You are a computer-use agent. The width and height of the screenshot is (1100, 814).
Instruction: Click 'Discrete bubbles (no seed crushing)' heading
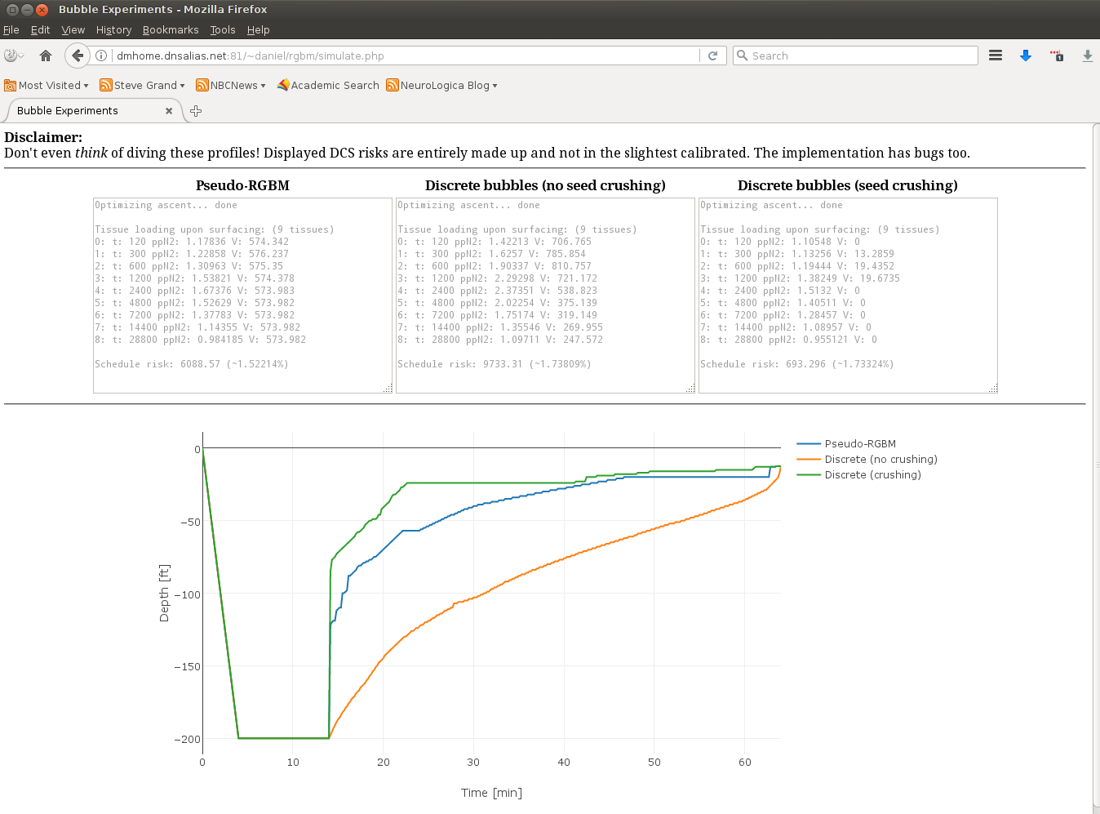point(545,185)
